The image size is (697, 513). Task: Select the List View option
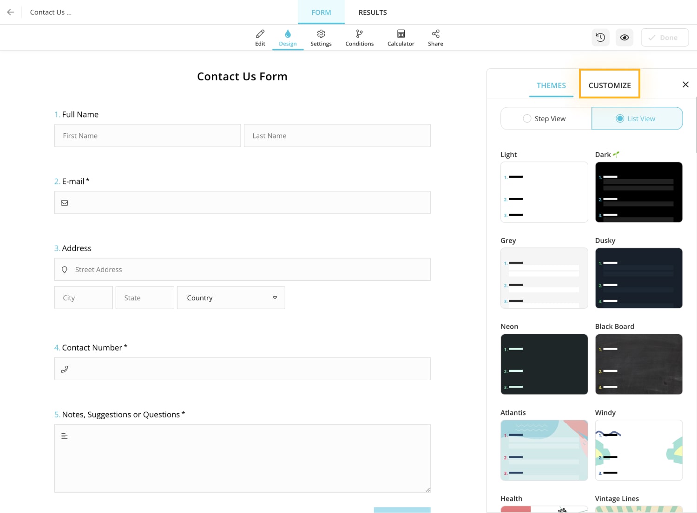[637, 118]
